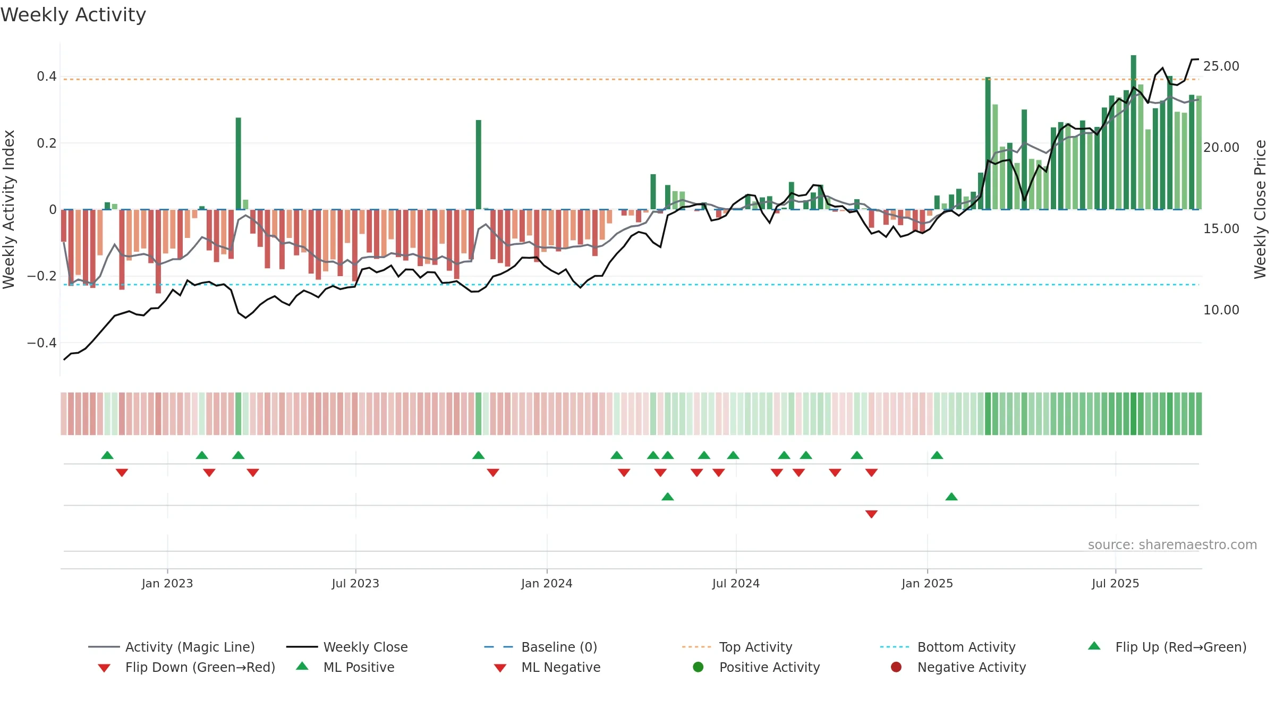Image resolution: width=1275 pixels, height=717 pixels.
Task: Click the 0.2 tick on the activity axis
Action: (47, 143)
